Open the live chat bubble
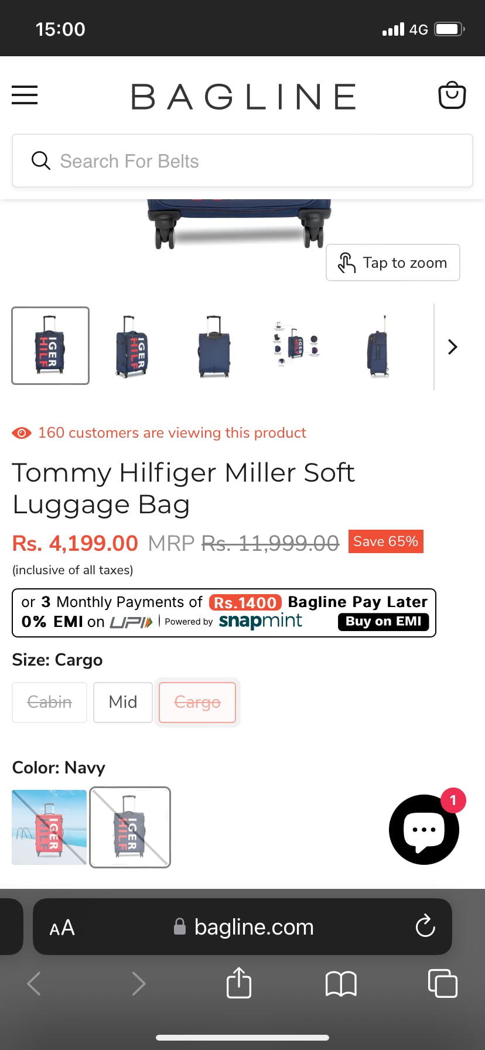Image resolution: width=485 pixels, height=1050 pixels. 424,829
